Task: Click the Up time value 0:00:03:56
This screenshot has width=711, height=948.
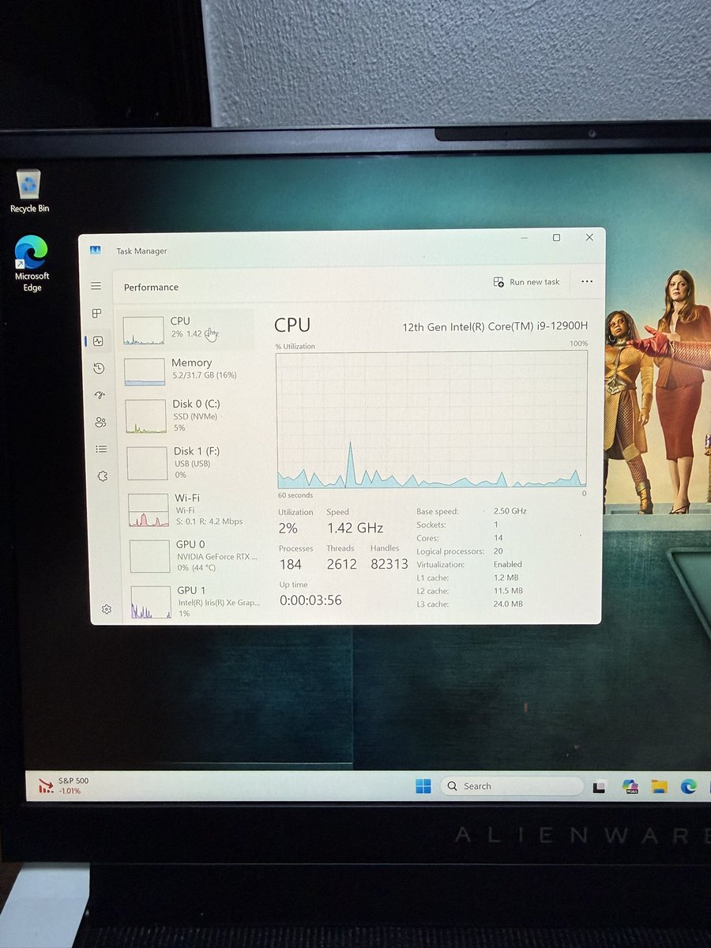Action: click(311, 600)
